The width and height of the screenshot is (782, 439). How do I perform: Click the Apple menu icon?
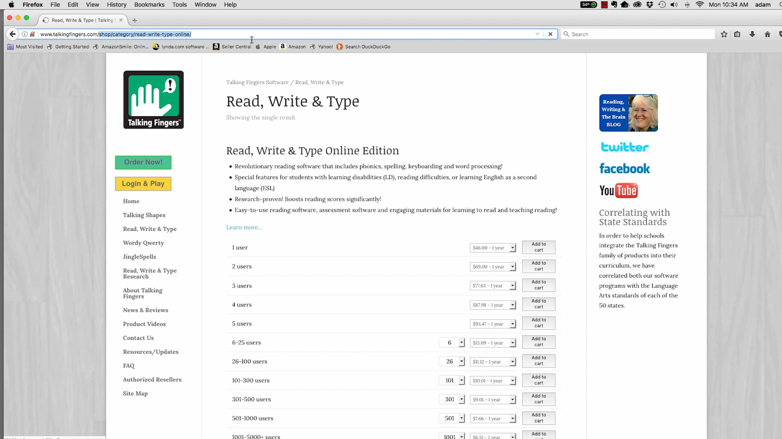click(11, 5)
